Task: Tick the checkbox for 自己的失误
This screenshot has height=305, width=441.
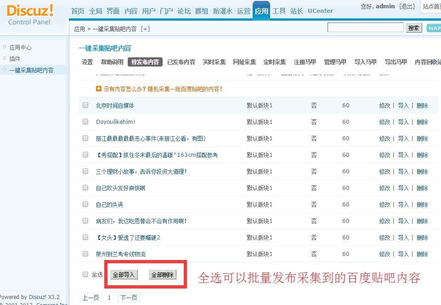Action: point(85,204)
